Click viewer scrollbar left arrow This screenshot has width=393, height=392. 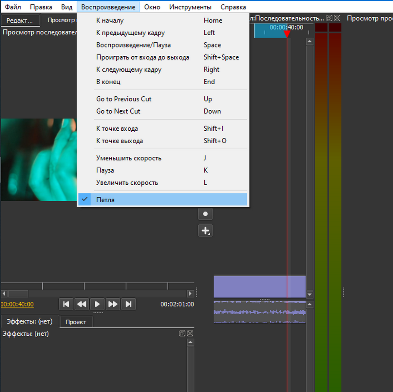click(x=4, y=293)
